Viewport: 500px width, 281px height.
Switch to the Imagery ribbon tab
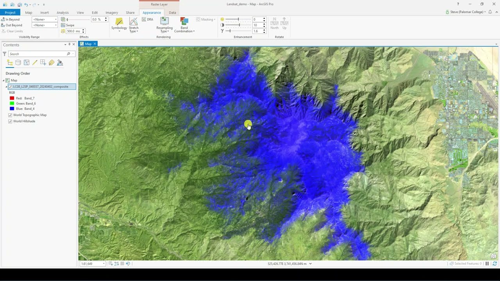[x=112, y=12]
